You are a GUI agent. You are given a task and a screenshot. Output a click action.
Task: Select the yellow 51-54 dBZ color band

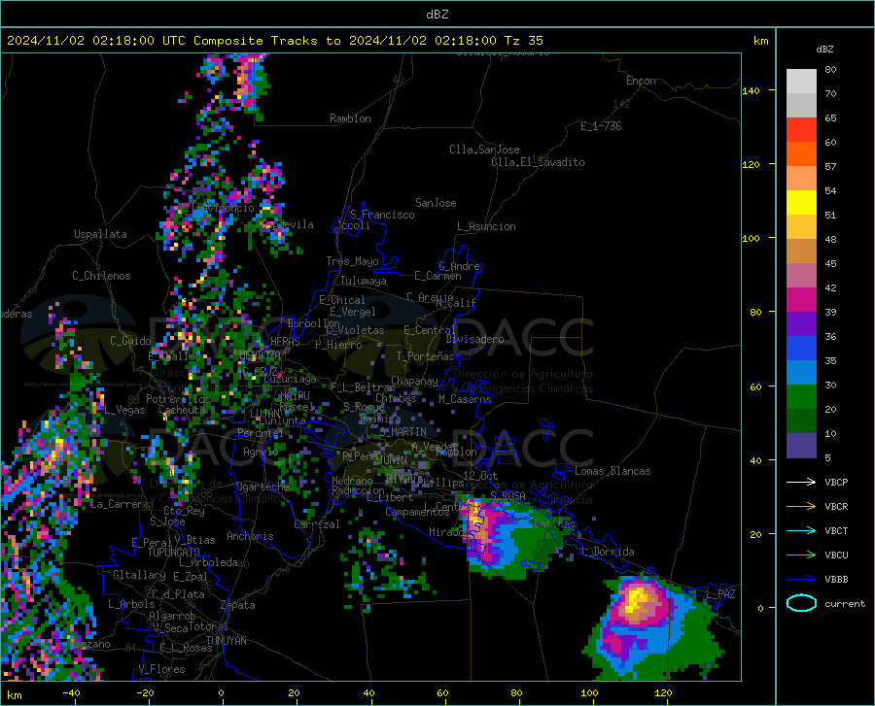[801, 203]
